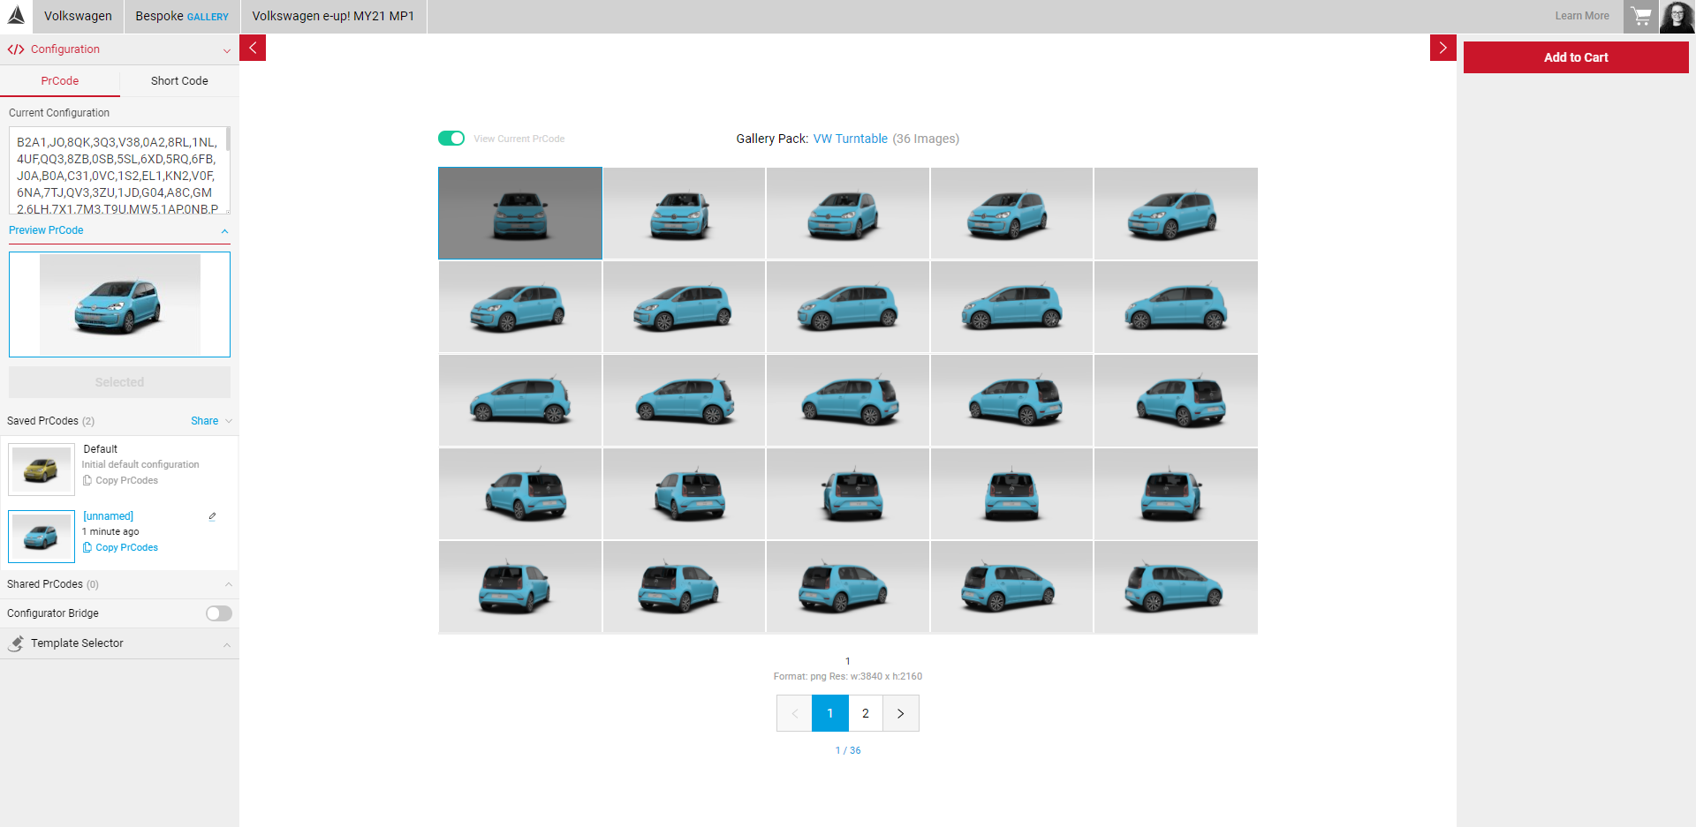The width and height of the screenshot is (1696, 827).
Task: Select gallery page 1
Action: point(830,713)
